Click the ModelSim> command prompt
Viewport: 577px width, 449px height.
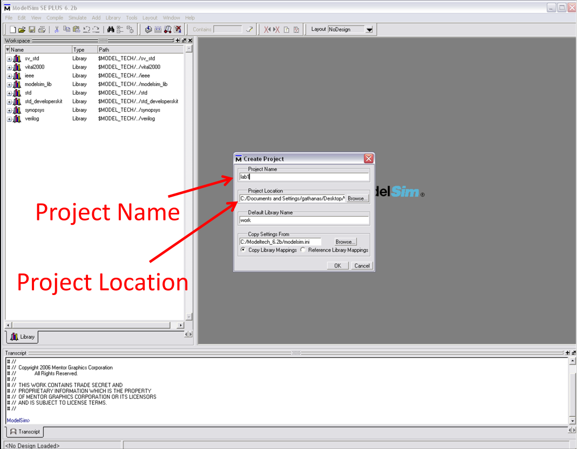click(x=18, y=420)
